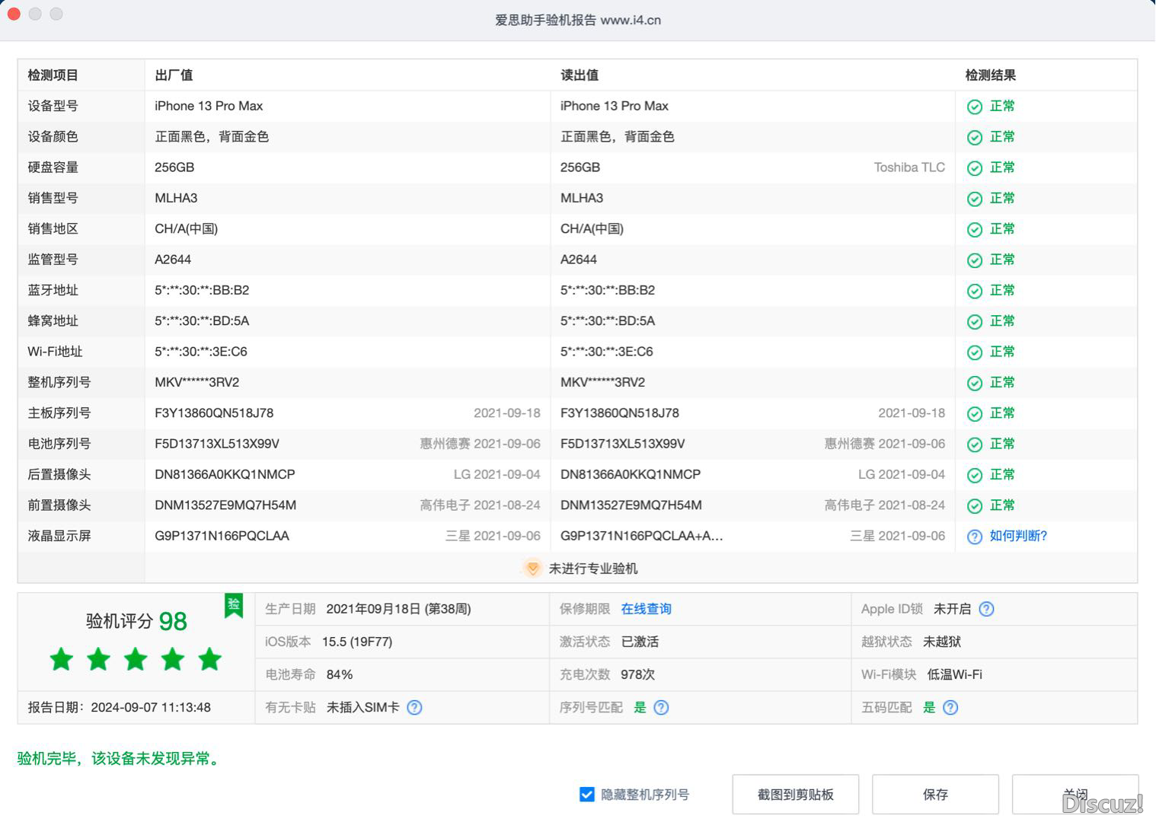Click the green check icon in 电池序列号 row

974,444
